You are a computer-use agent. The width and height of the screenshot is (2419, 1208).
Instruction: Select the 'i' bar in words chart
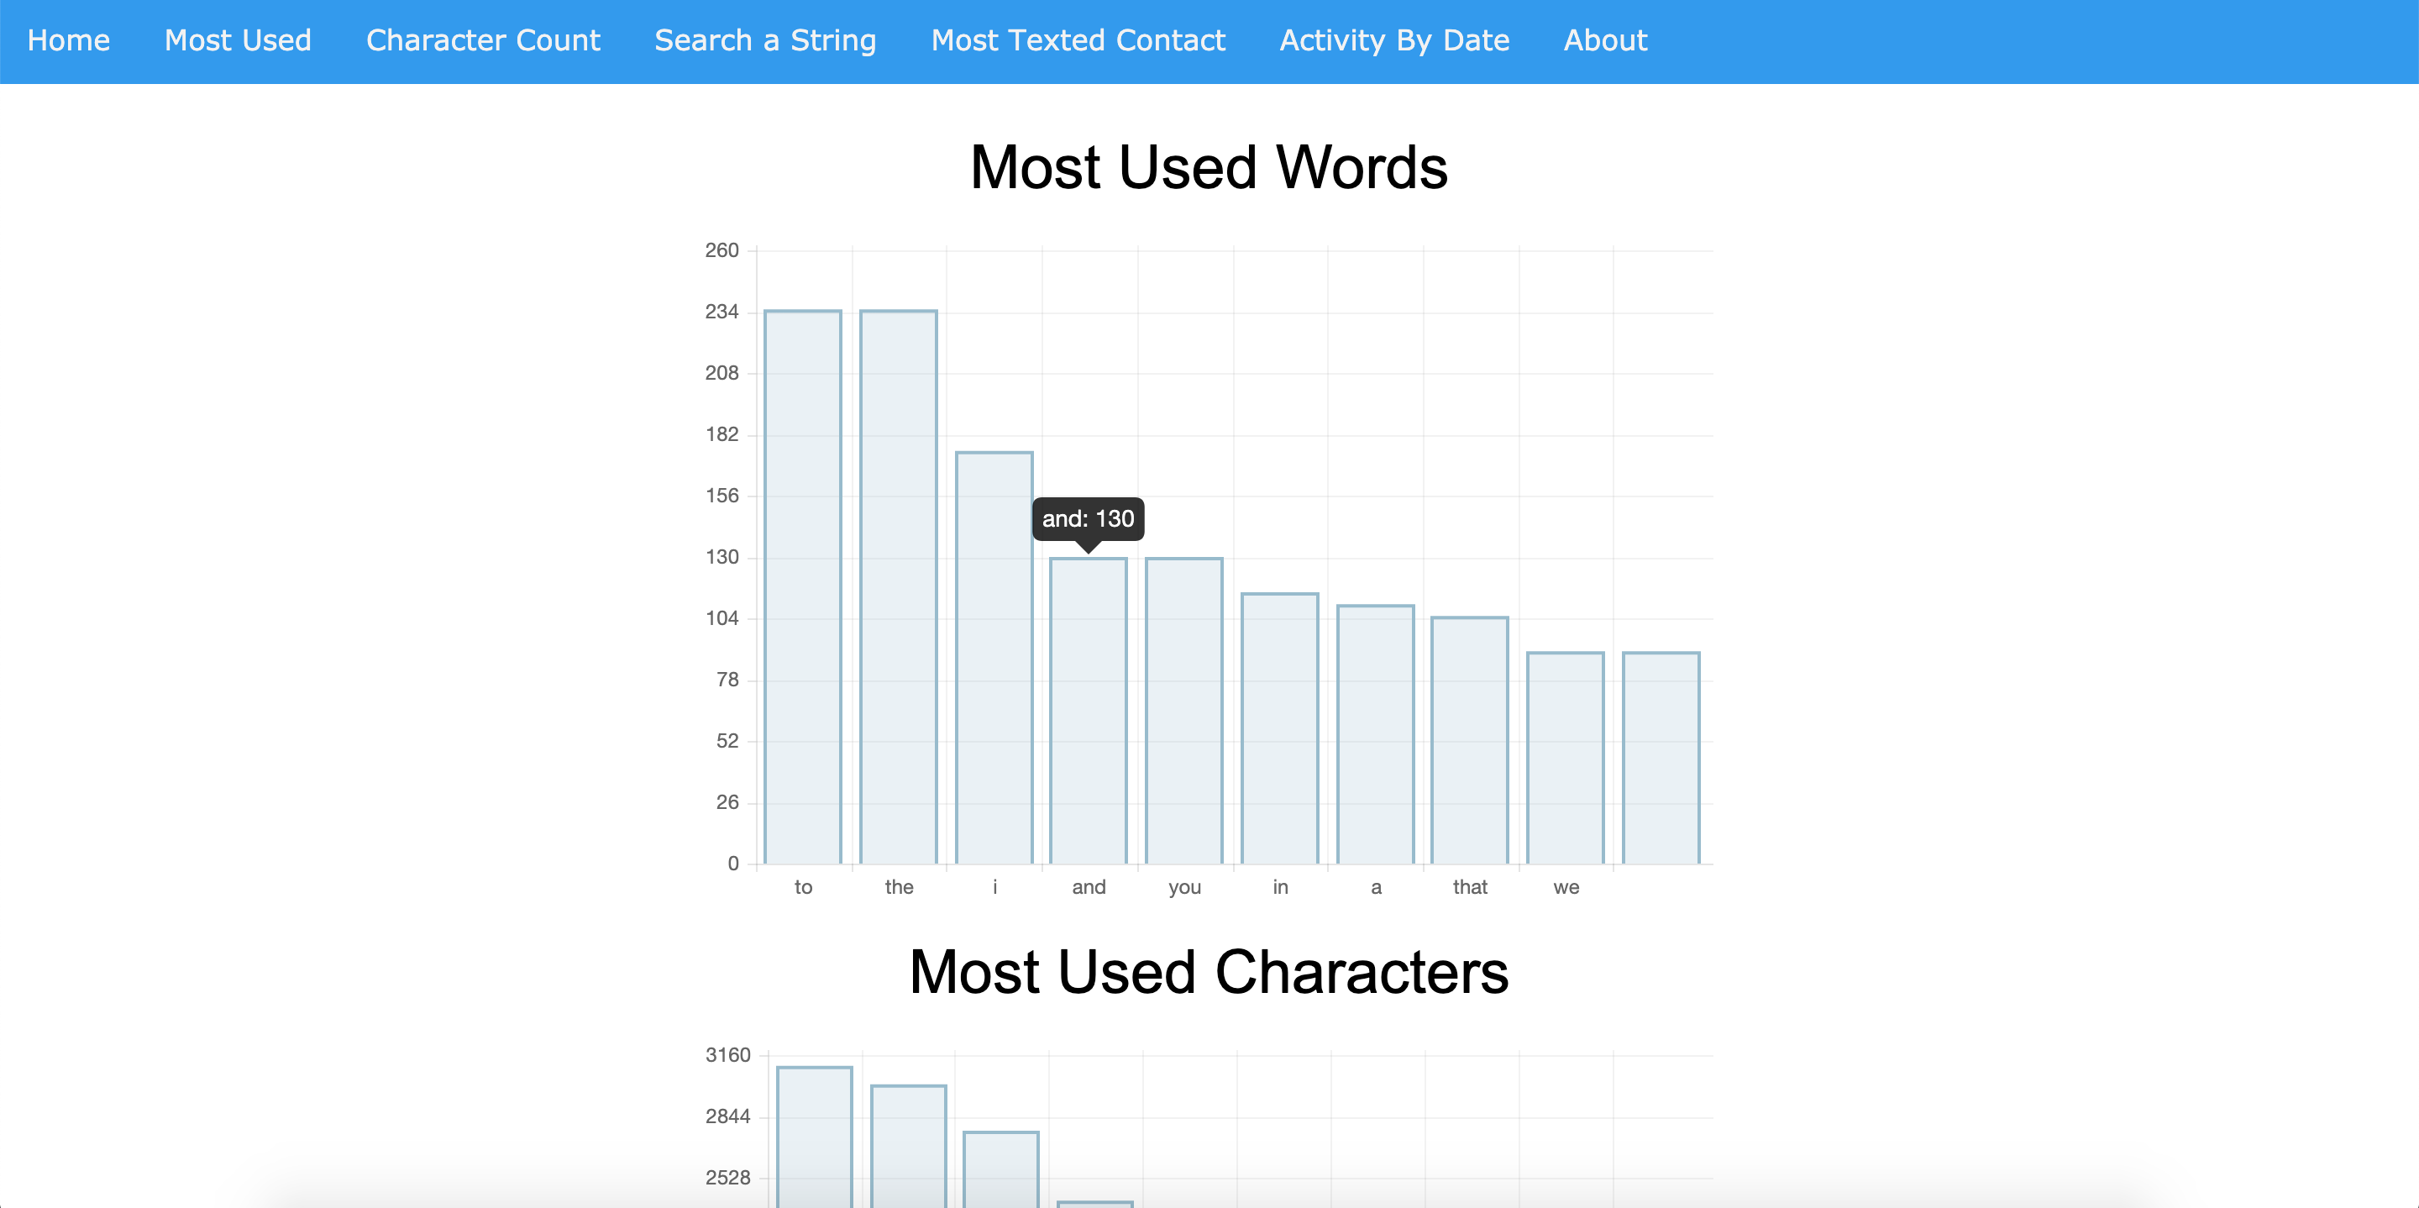(x=994, y=658)
